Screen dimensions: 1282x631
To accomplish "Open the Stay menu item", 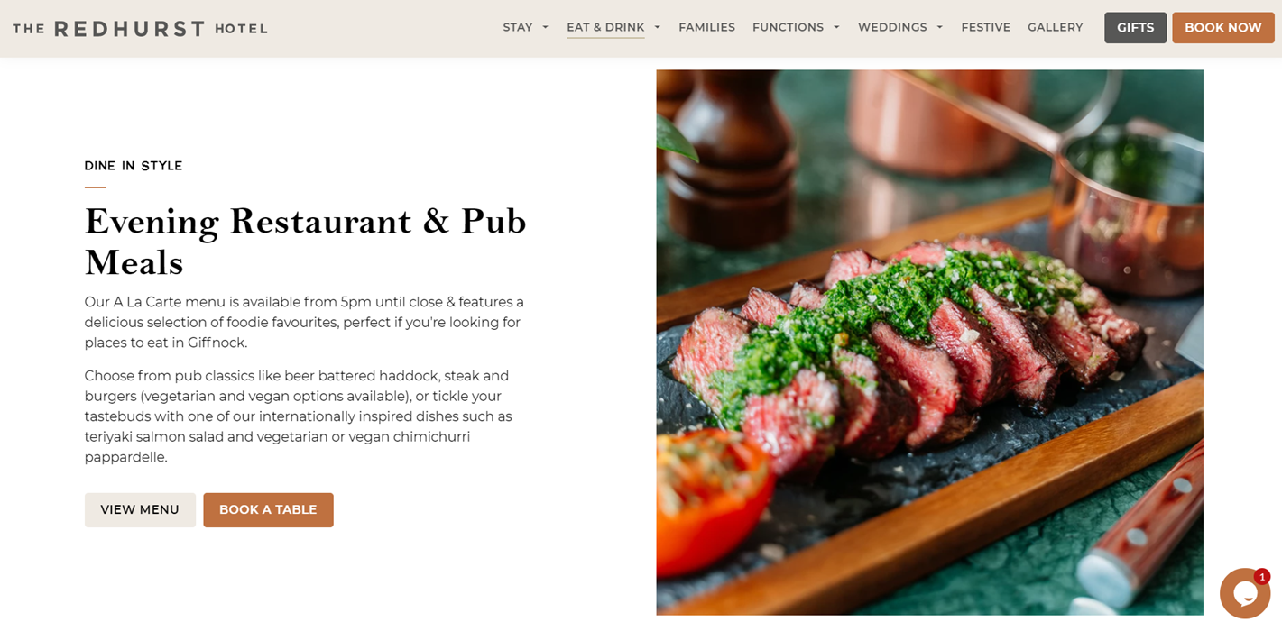I will [x=518, y=28].
